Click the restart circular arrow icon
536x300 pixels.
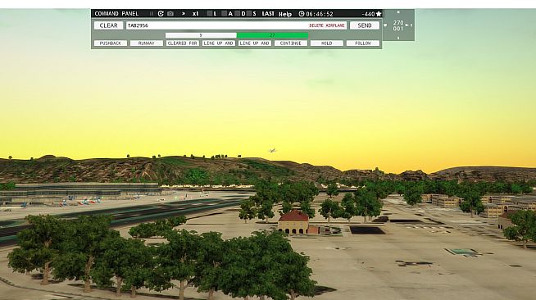click(x=161, y=14)
